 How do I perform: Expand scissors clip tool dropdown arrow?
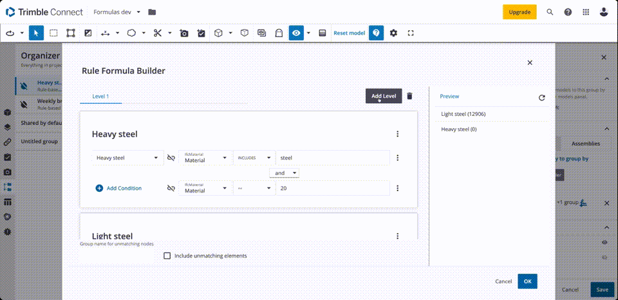pyautogui.click(x=170, y=33)
